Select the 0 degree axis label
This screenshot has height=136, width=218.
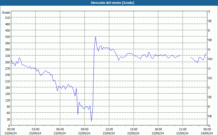point(9,126)
